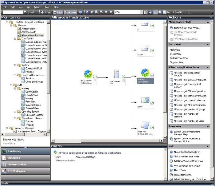Viewport: 215px width, 186px height.
Task: Click the eth0 network adapter icon
Action: [145, 100]
